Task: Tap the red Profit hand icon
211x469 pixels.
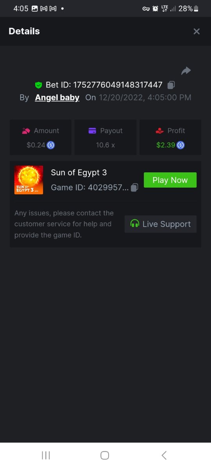Action: pos(159,131)
